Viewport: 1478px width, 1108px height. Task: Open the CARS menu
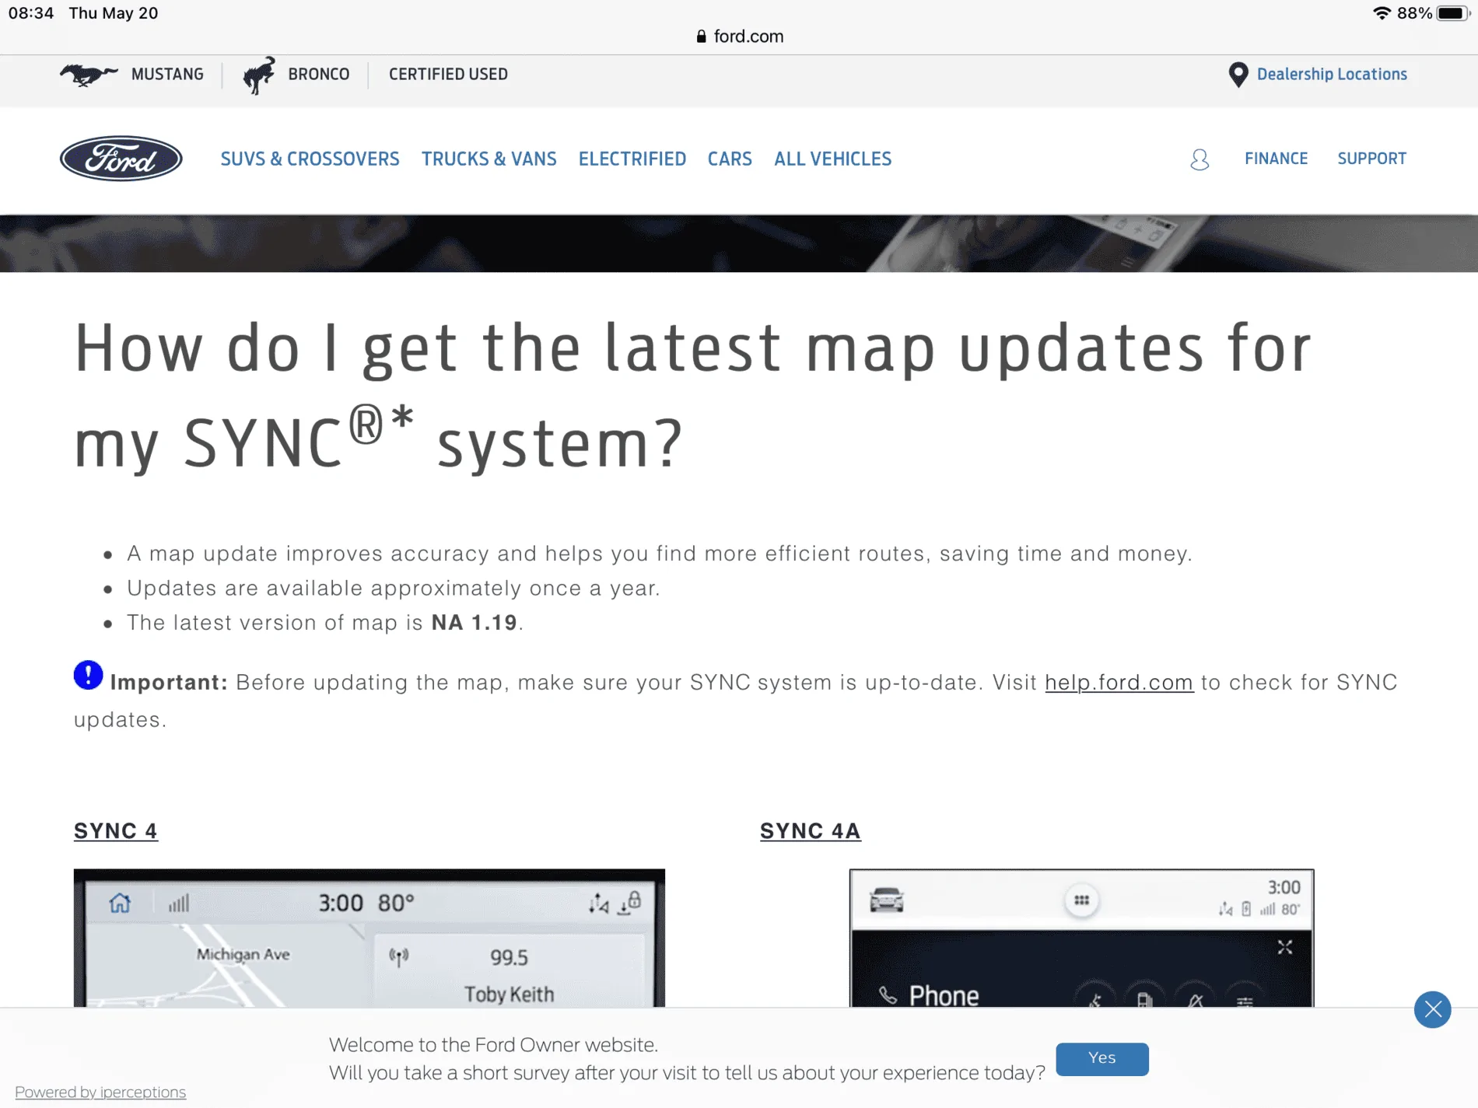[730, 159]
